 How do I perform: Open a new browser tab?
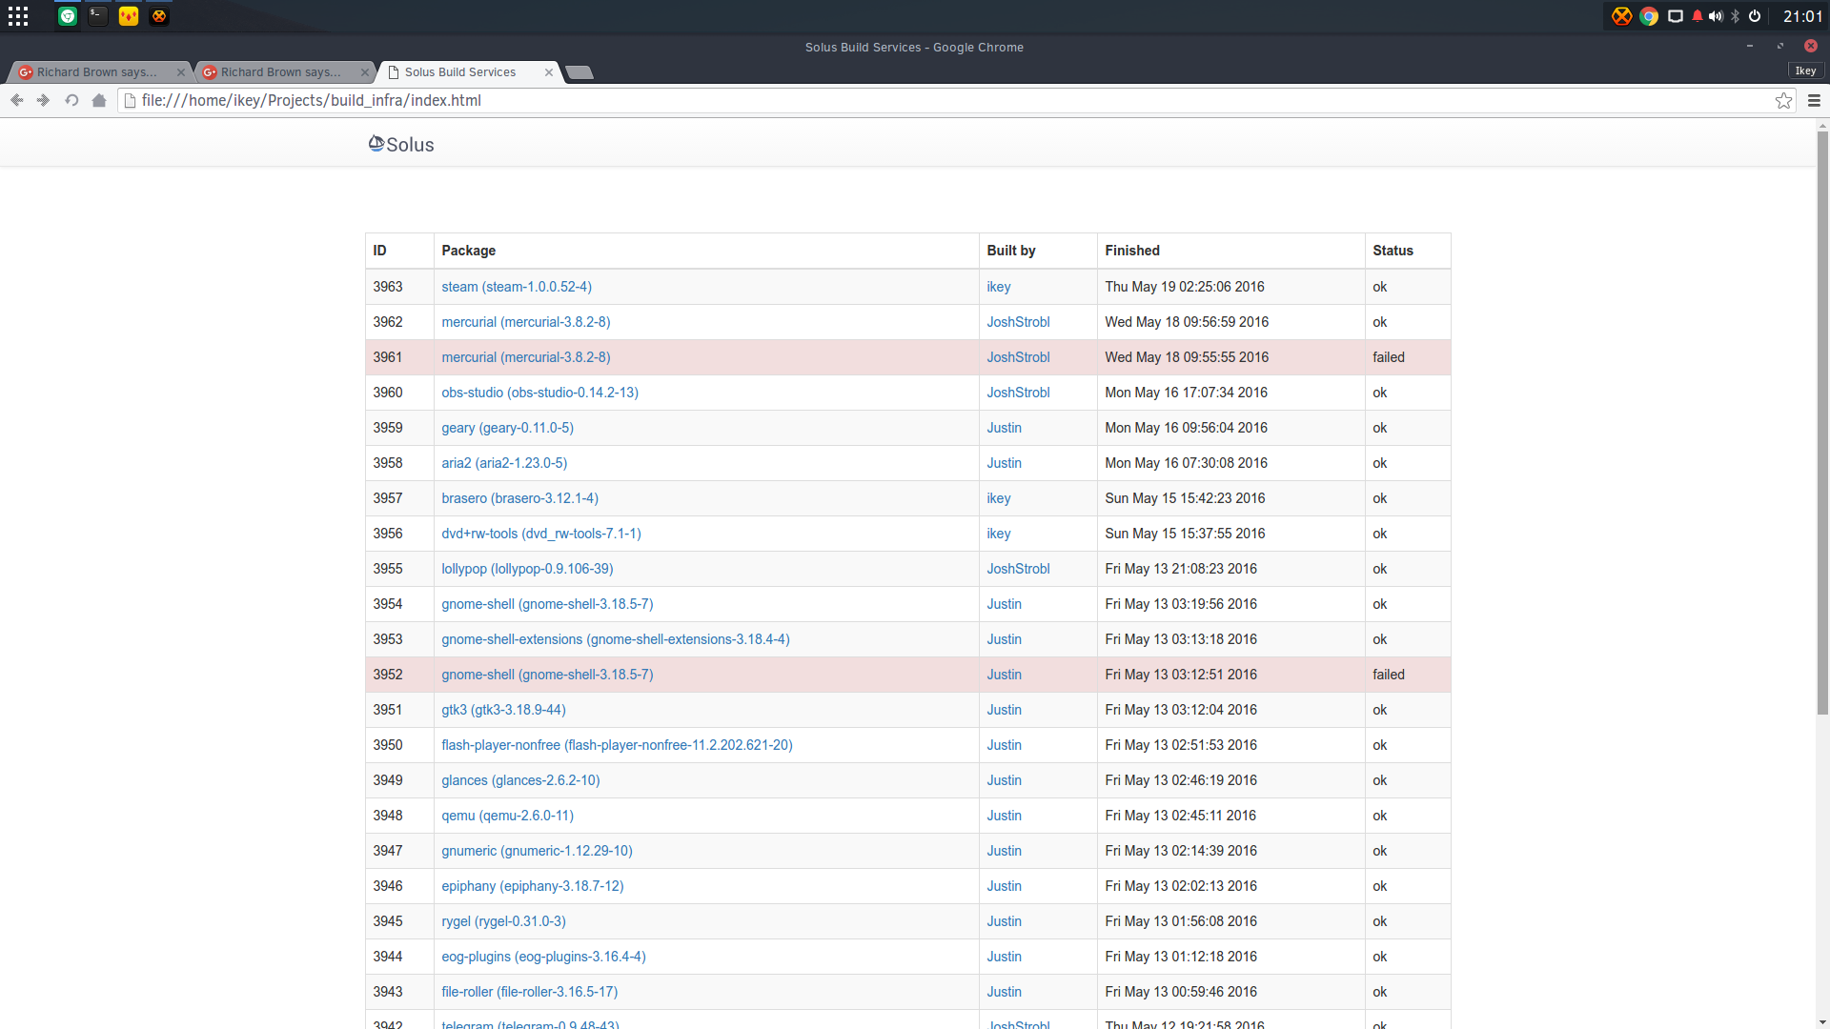(x=579, y=72)
